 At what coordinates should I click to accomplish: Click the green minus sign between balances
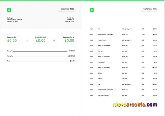coord(27,41)
